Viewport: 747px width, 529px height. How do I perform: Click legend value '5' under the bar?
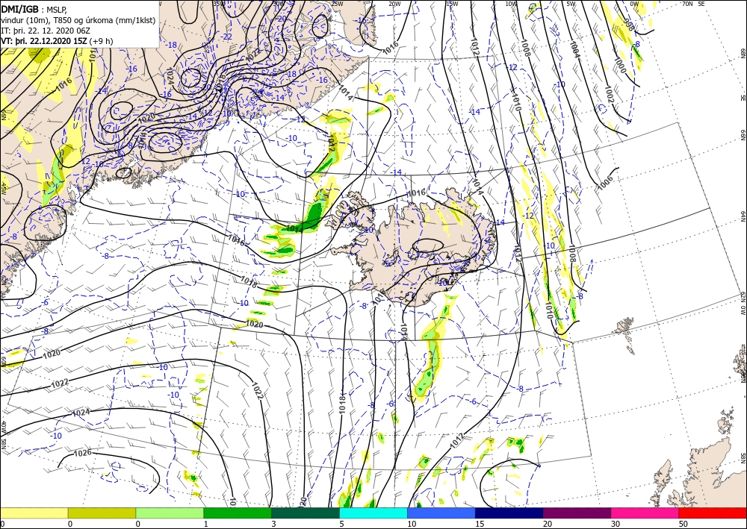pyautogui.click(x=341, y=524)
